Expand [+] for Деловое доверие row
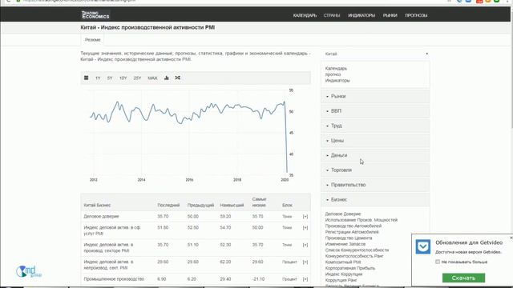Screen dimensions: 513x288 point(305,217)
